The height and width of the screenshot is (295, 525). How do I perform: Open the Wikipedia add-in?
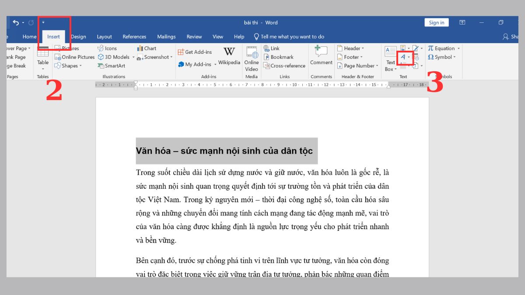coord(229,57)
